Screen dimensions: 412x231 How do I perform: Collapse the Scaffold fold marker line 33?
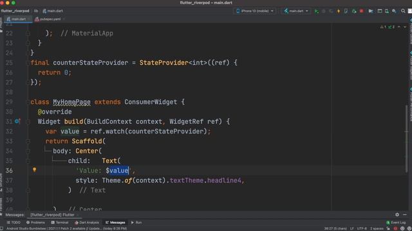(x=28, y=141)
